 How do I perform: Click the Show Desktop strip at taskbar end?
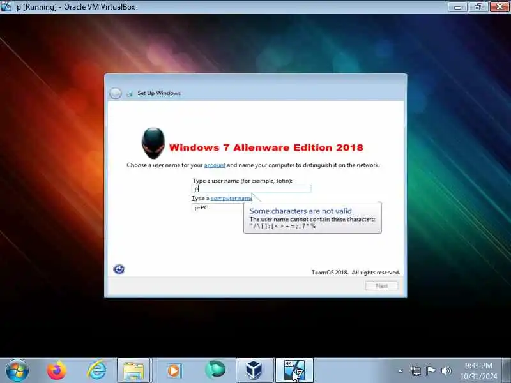pos(507,371)
